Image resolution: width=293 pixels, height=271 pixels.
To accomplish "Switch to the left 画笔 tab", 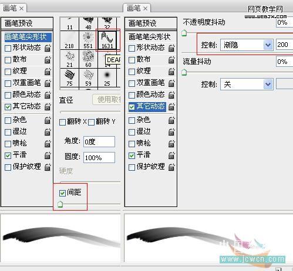I will tap(14, 8).
